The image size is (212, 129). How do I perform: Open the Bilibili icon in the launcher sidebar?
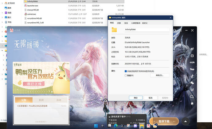pyautogui.click(x=192, y=56)
